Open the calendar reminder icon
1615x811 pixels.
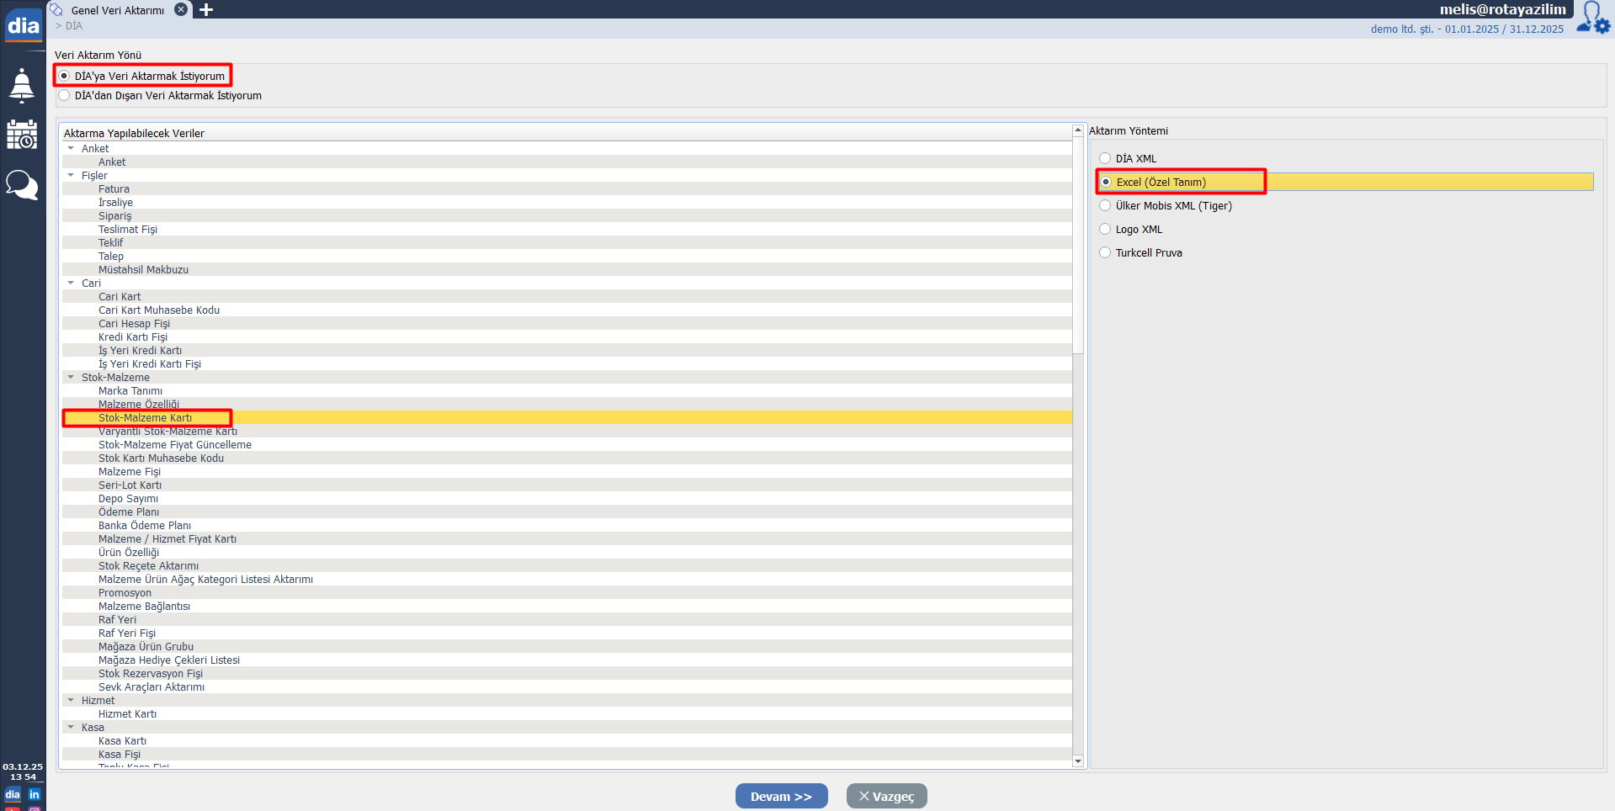point(22,135)
